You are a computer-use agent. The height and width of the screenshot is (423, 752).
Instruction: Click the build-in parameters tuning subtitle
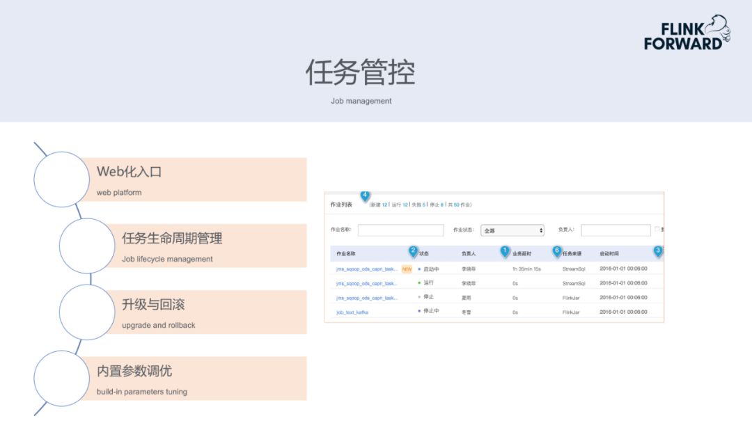point(142,392)
